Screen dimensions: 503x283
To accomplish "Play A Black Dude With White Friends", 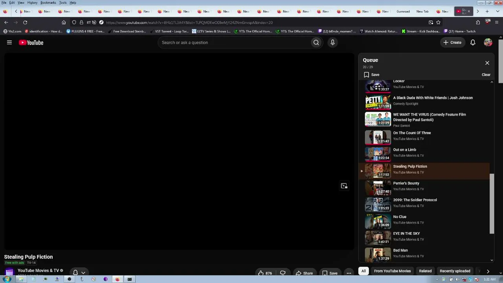I will coord(425,102).
